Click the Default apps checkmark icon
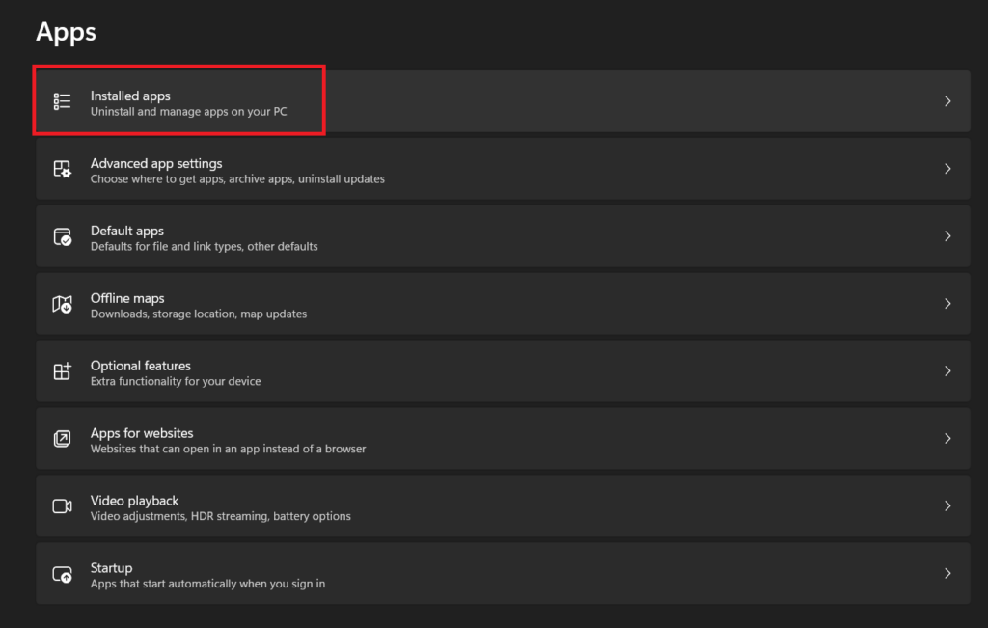Screen dimensions: 988x628 [62, 236]
